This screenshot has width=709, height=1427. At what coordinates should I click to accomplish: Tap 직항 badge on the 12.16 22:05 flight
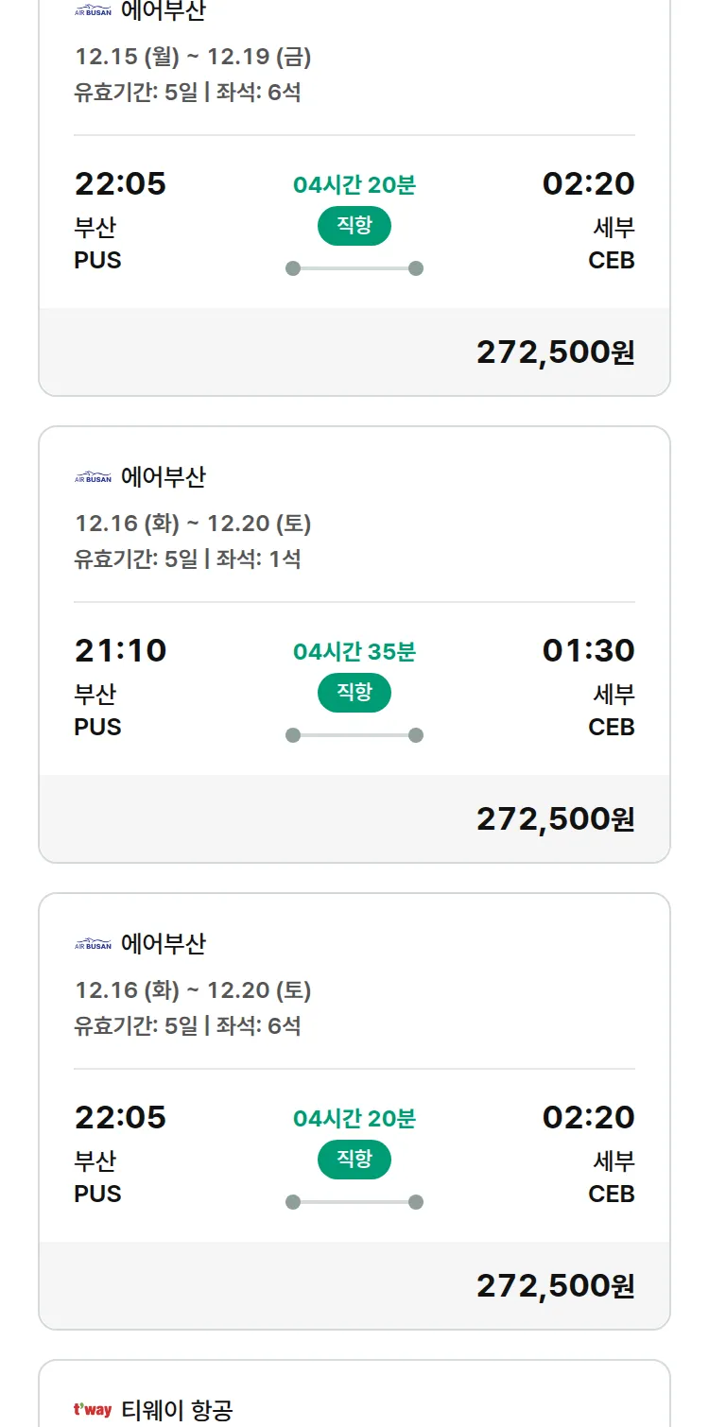click(x=354, y=1160)
